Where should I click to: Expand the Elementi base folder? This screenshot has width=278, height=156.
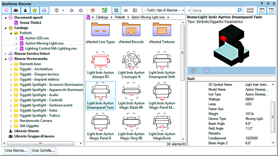point(11,64)
